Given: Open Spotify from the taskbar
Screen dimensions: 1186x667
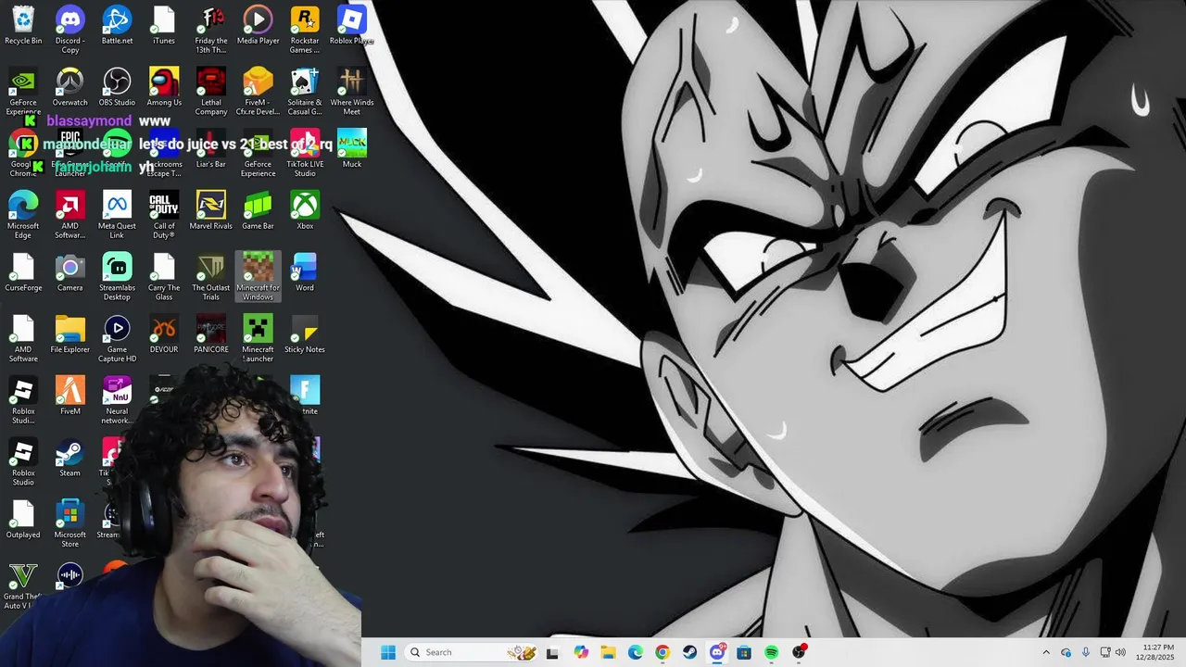Looking at the screenshot, I should tap(772, 652).
